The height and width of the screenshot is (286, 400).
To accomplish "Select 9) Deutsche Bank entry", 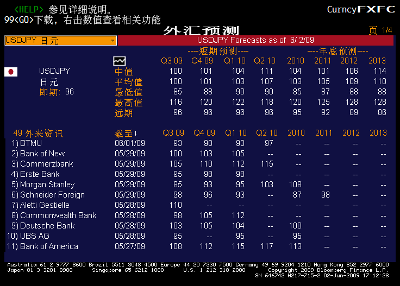I will point(43,226).
